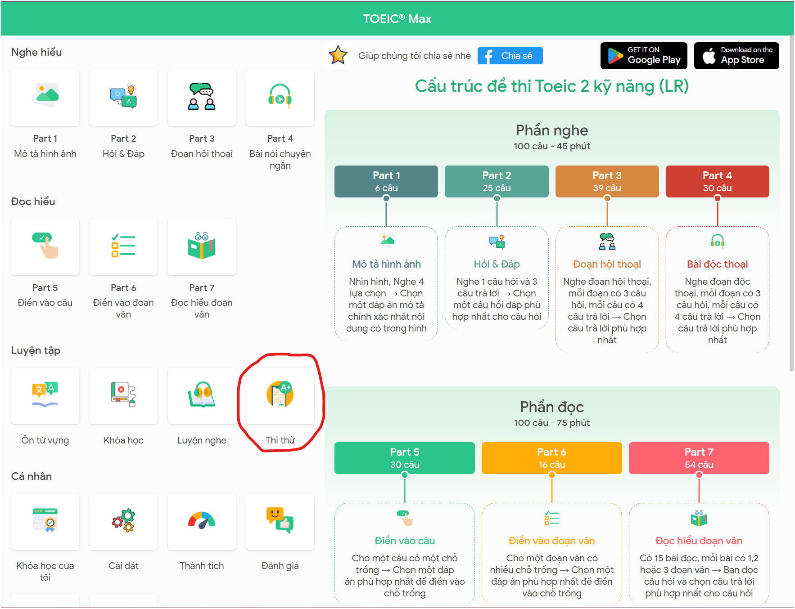Open Luyện nghe headphone book icon

pos(202,395)
